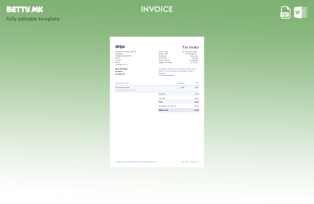Click the stripe logo on the invoice
This screenshot has width=314, height=204.
119,46
